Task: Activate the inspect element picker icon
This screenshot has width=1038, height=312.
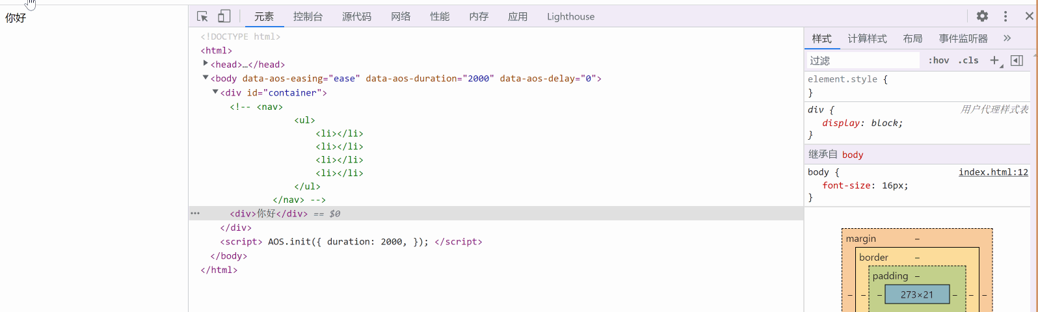Action: coord(202,16)
